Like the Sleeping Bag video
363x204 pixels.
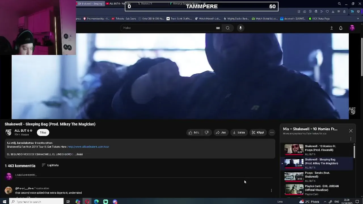click(194, 132)
